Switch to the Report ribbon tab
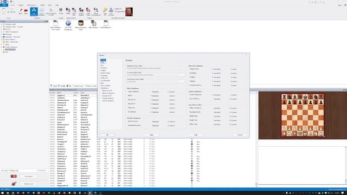The width and height of the screenshot is (347, 195). 21,5
